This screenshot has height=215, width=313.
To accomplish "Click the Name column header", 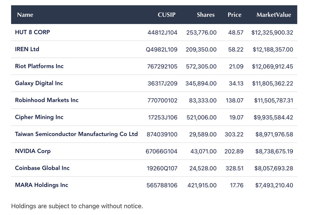I will 25,15.
